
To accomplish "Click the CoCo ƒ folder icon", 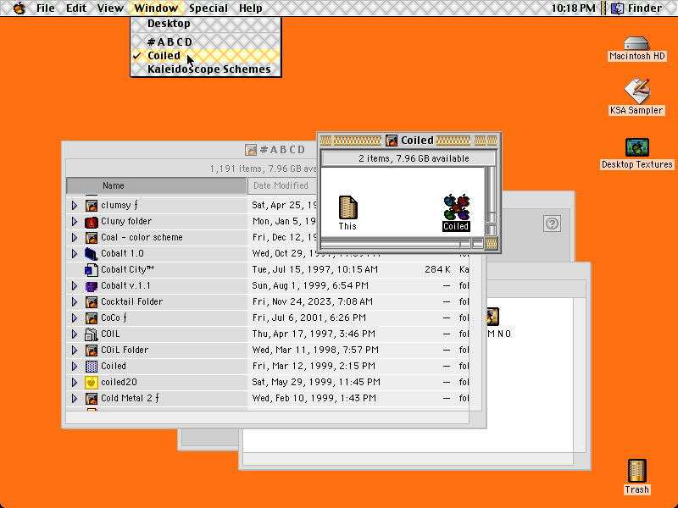I will 92,318.
